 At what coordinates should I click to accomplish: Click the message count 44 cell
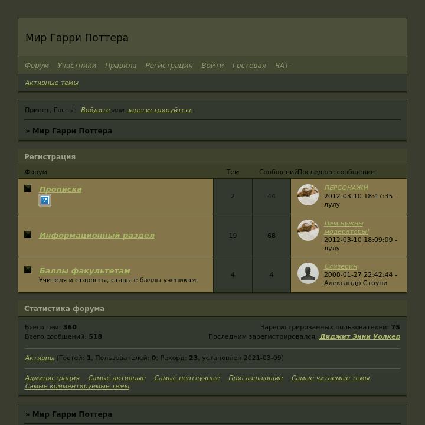(272, 196)
